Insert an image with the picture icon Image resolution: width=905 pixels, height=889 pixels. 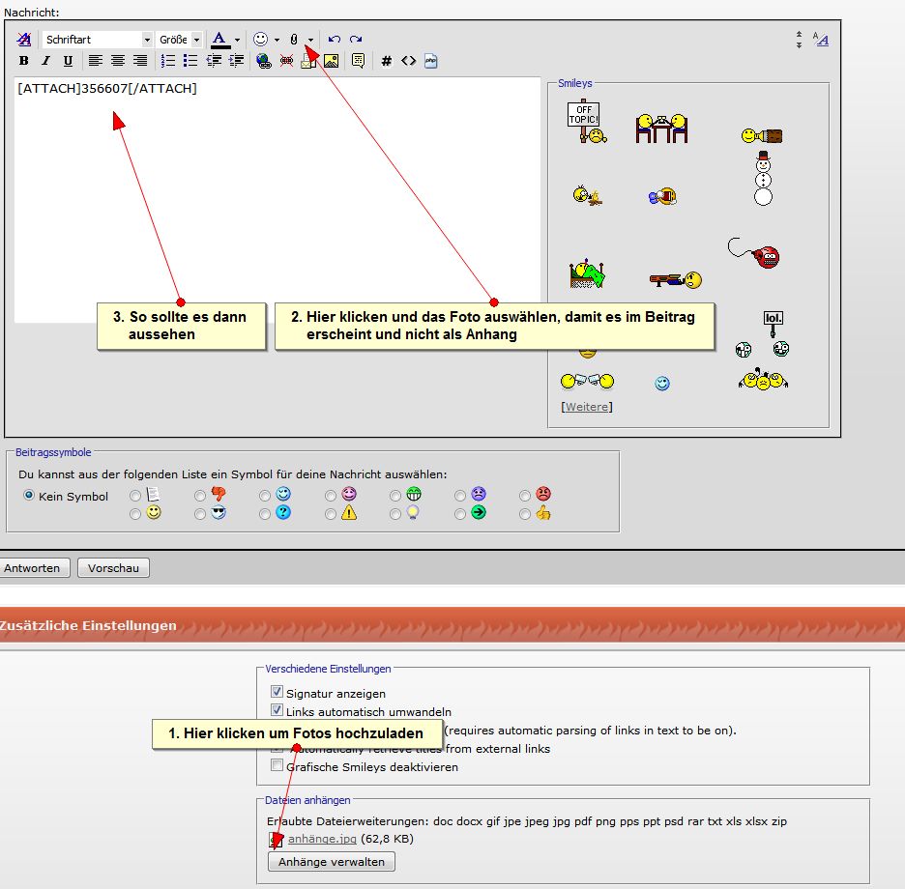(x=332, y=61)
